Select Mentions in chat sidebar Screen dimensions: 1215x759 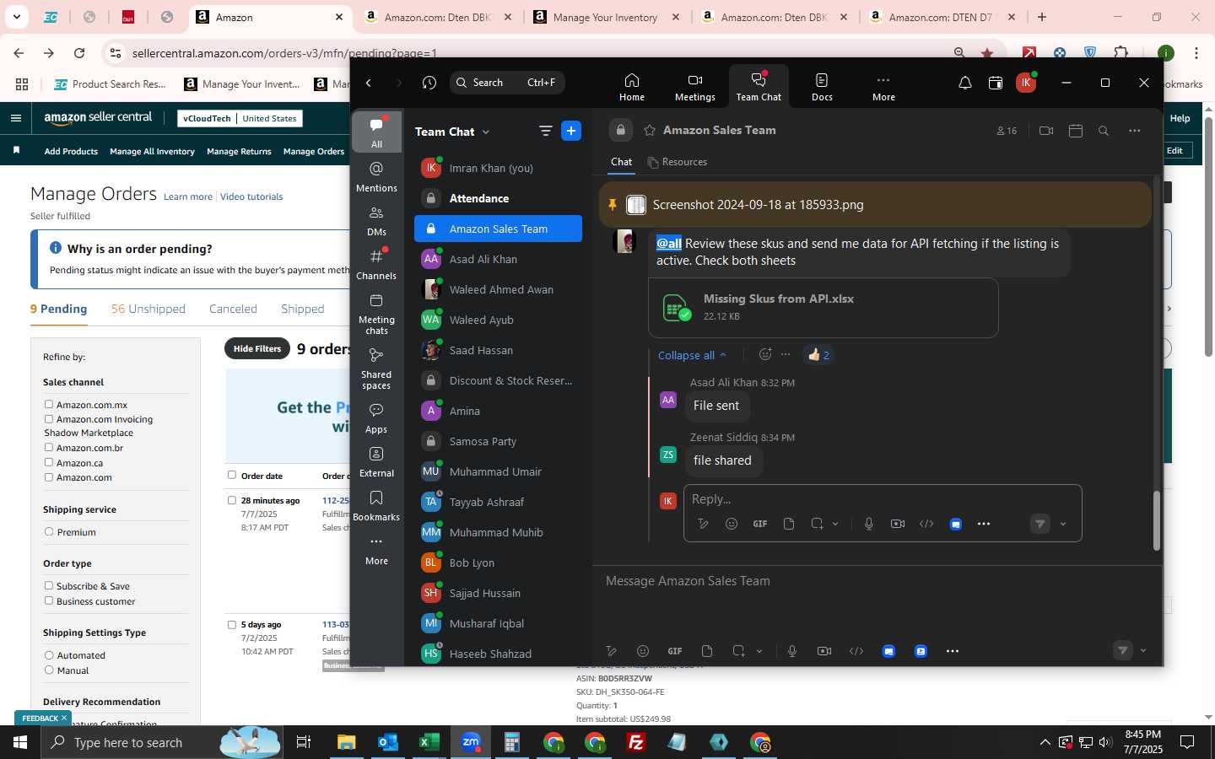pos(376,176)
